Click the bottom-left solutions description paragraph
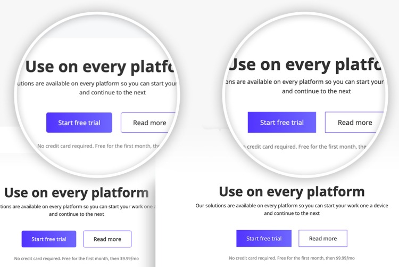Screen dimensions: 399x267 pos(76,210)
